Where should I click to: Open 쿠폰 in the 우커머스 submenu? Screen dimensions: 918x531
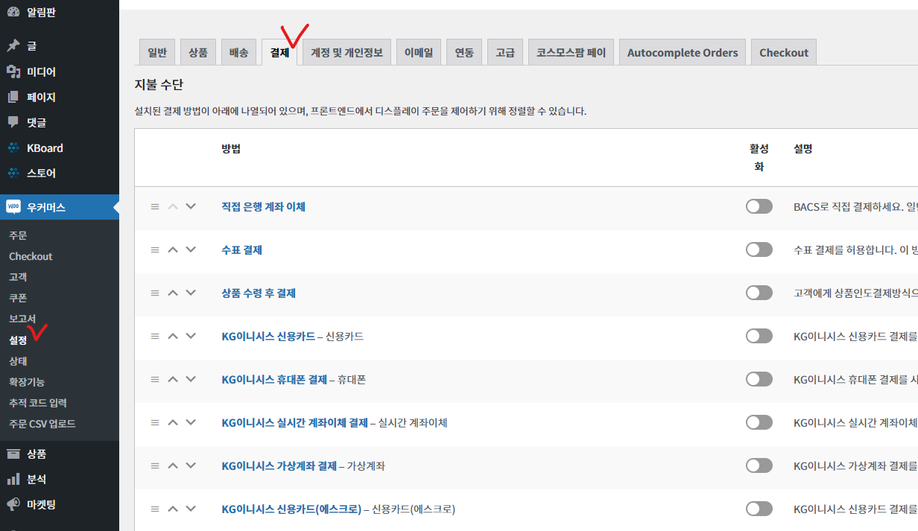click(x=18, y=297)
